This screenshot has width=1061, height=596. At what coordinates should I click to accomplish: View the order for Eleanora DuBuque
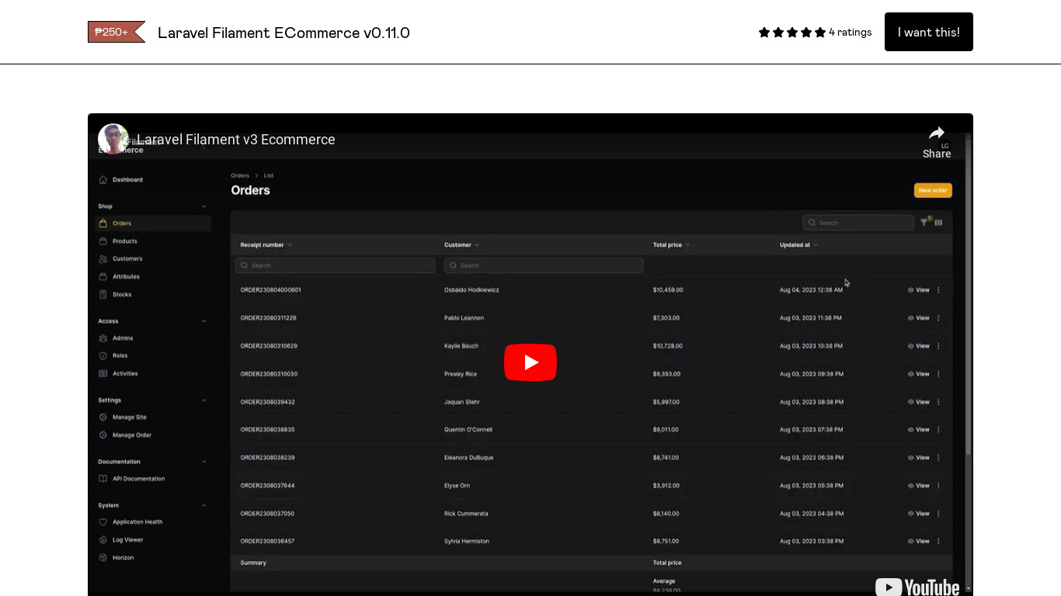click(919, 458)
